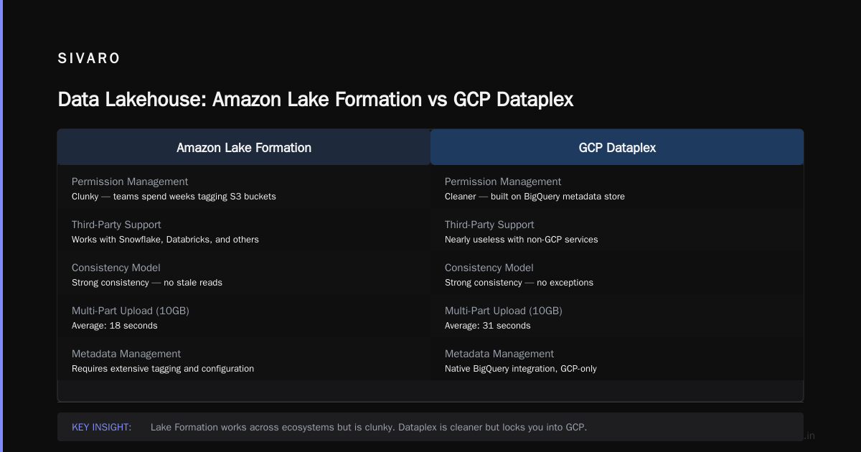Click 'Clunky — teams spend weeks tagging S3 buckets'
The height and width of the screenshot is (452, 861).
coord(174,197)
